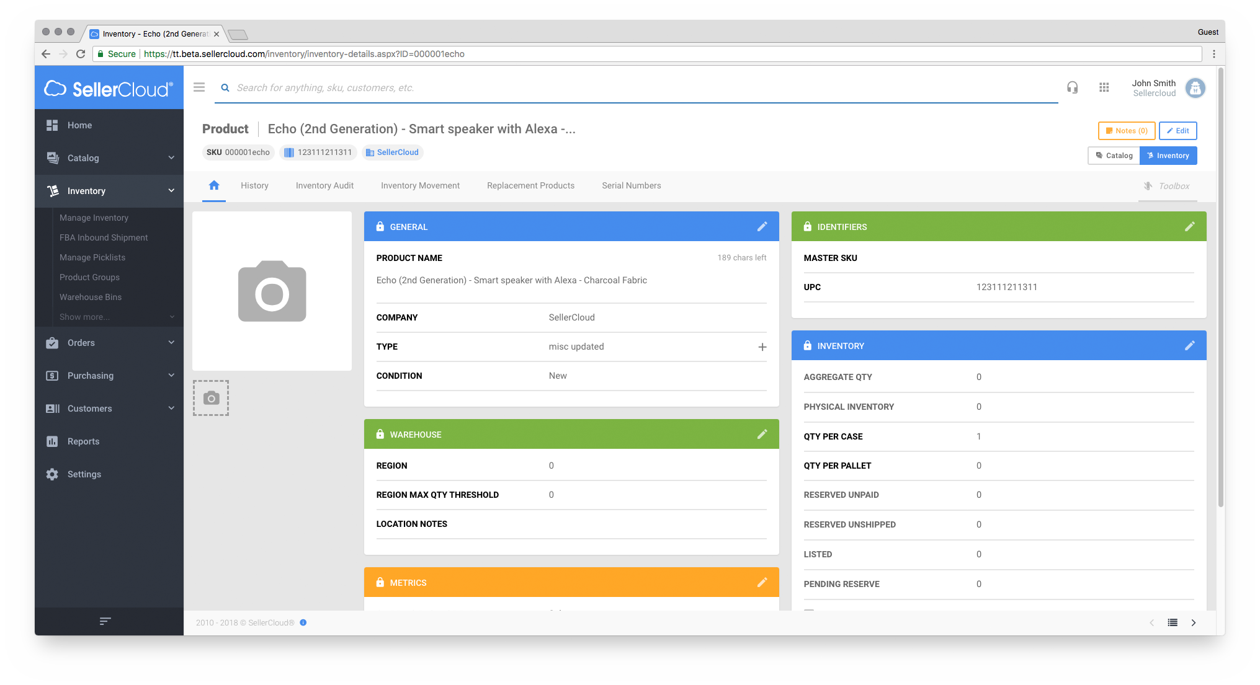Image resolution: width=1260 pixels, height=685 pixels.
Task: Edit the Metrics panel with pencil icon
Action: (762, 582)
